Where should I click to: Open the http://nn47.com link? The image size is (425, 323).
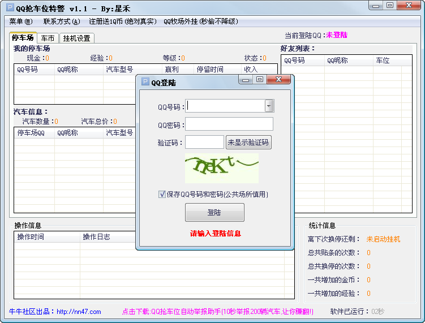point(79,312)
